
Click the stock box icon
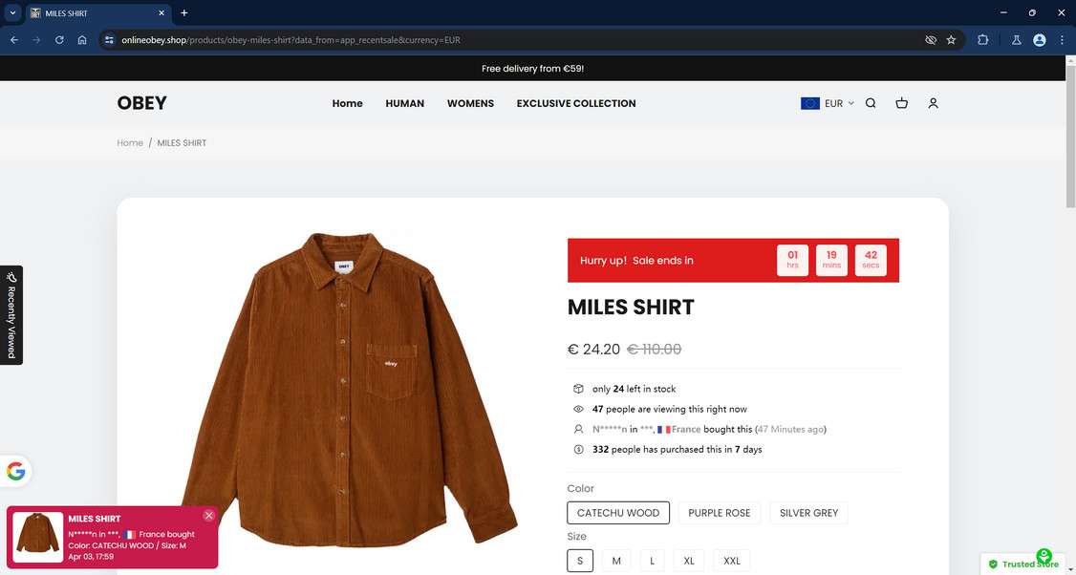(578, 389)
